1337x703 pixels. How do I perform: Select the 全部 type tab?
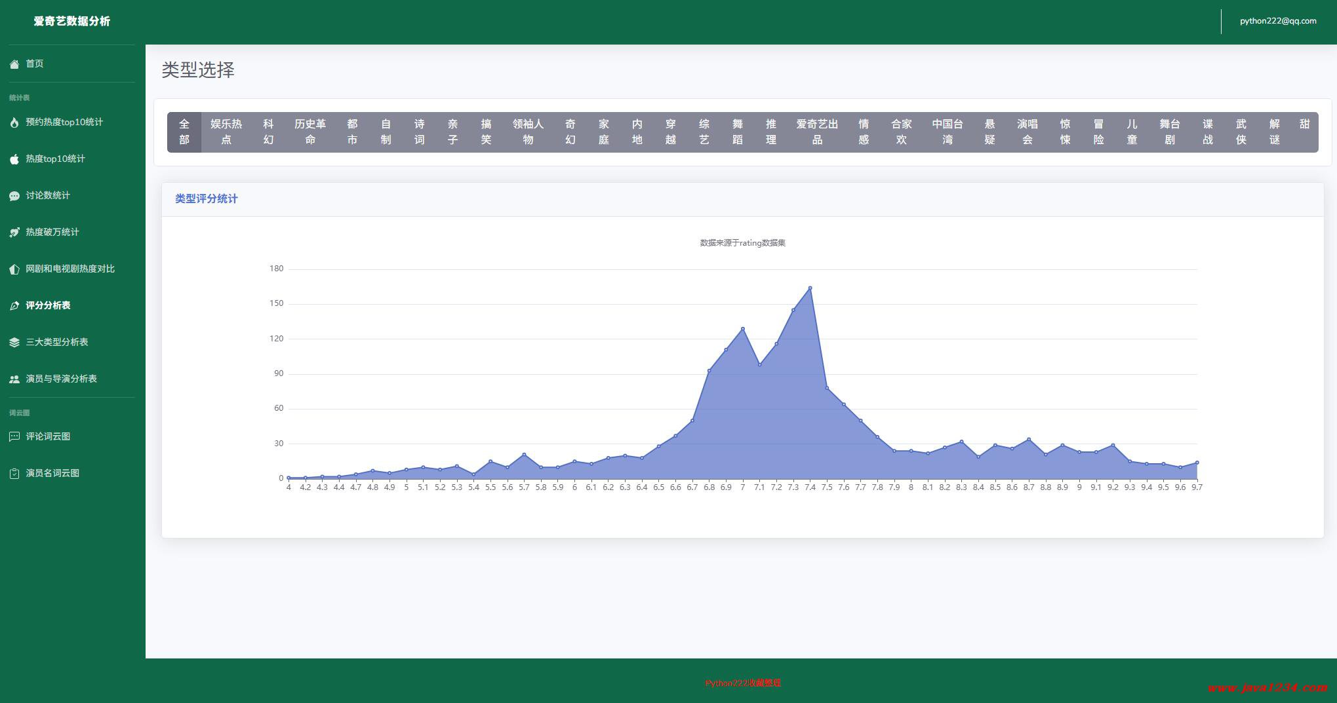point(184,132)
